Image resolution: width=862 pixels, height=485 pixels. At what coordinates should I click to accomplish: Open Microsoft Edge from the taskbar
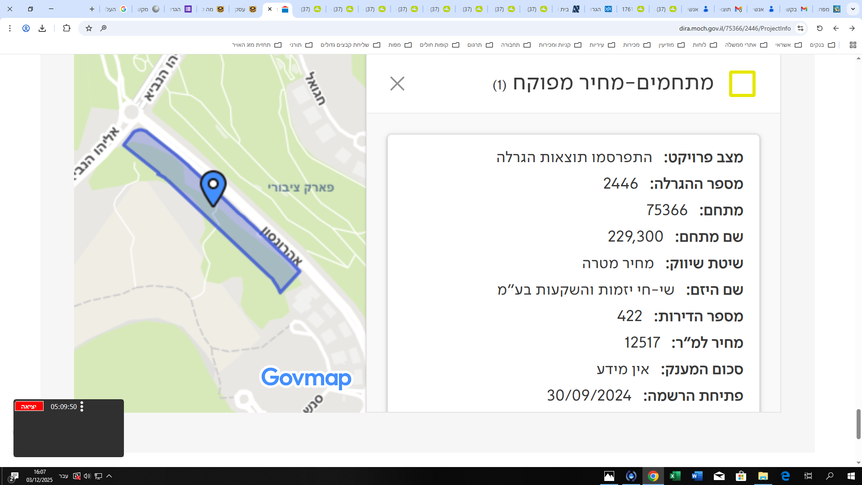pos(786,476)
